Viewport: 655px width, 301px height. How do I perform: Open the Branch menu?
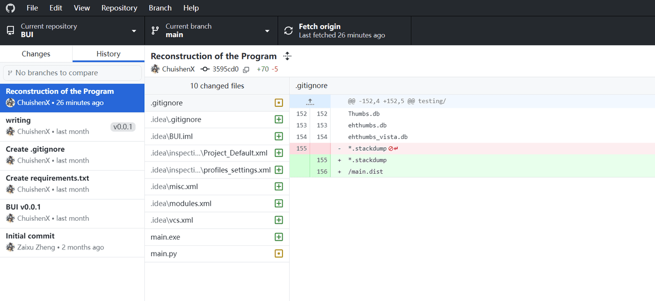pyautogui.click(x=160, y=8)
